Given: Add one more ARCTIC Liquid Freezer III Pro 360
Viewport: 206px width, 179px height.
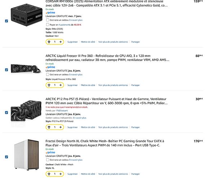Looking at the screenshot, I should (61, 85).
